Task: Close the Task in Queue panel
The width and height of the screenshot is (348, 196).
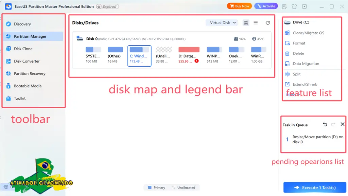Action: tap(343, 124)
